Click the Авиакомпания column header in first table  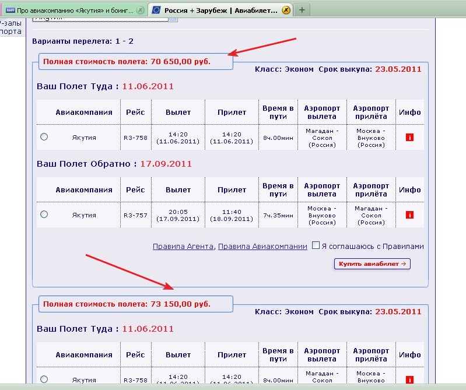[x=84, y=112]
